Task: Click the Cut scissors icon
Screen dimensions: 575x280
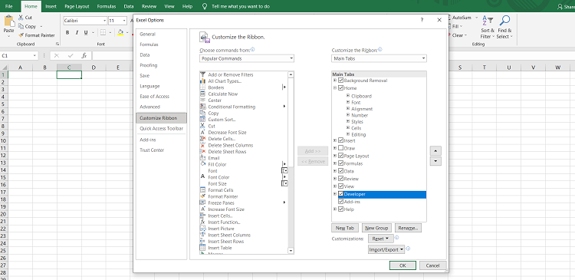Action: click(20, 18)
